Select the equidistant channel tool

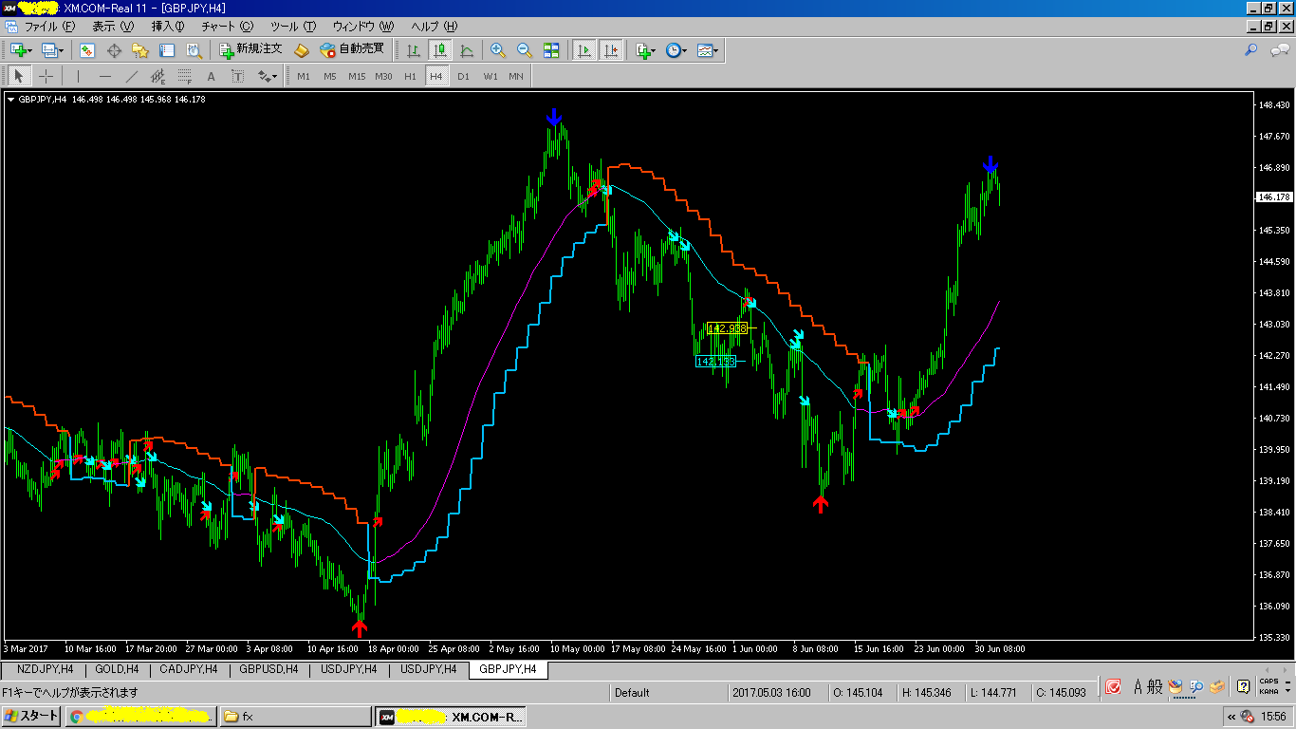pos(157,76)
